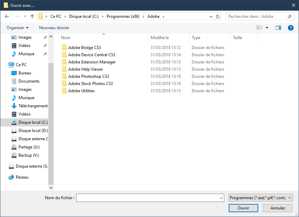The height and width of the screenshot is (217, 299).
Task: Open Backup (V:) network drive
Action: click(x=28, y=155)
